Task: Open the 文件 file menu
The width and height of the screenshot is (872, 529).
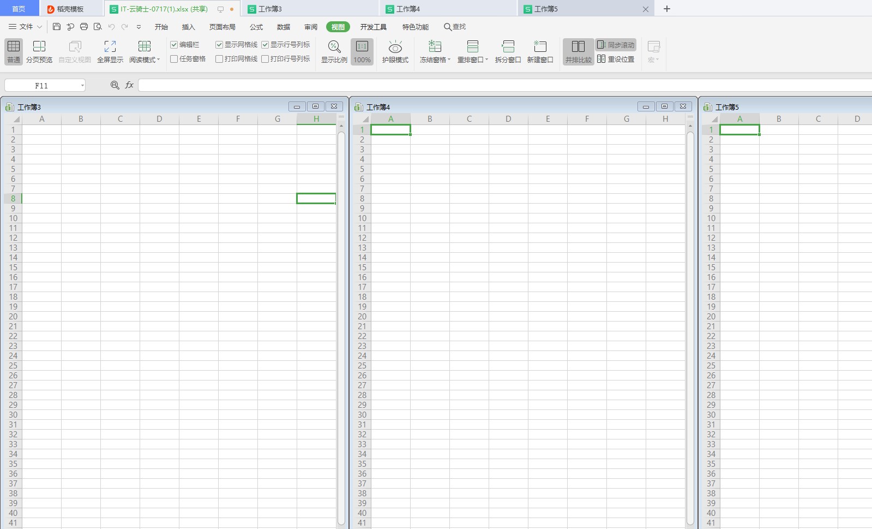Action: coord(25,27)
